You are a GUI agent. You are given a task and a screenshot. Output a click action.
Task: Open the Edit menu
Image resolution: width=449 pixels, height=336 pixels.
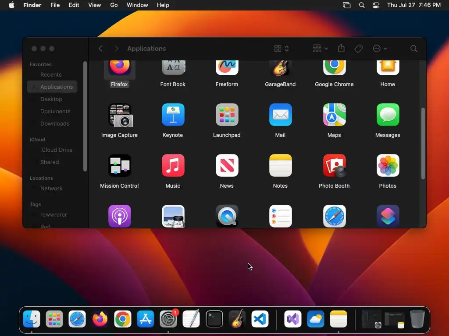tap(74, 5)
